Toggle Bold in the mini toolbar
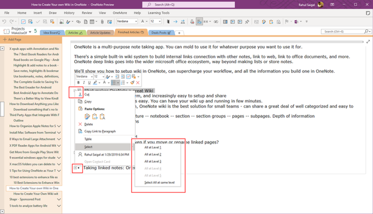The width and height of the screenshot is (373, 214). pyautogui.click(x=78, y=83)
